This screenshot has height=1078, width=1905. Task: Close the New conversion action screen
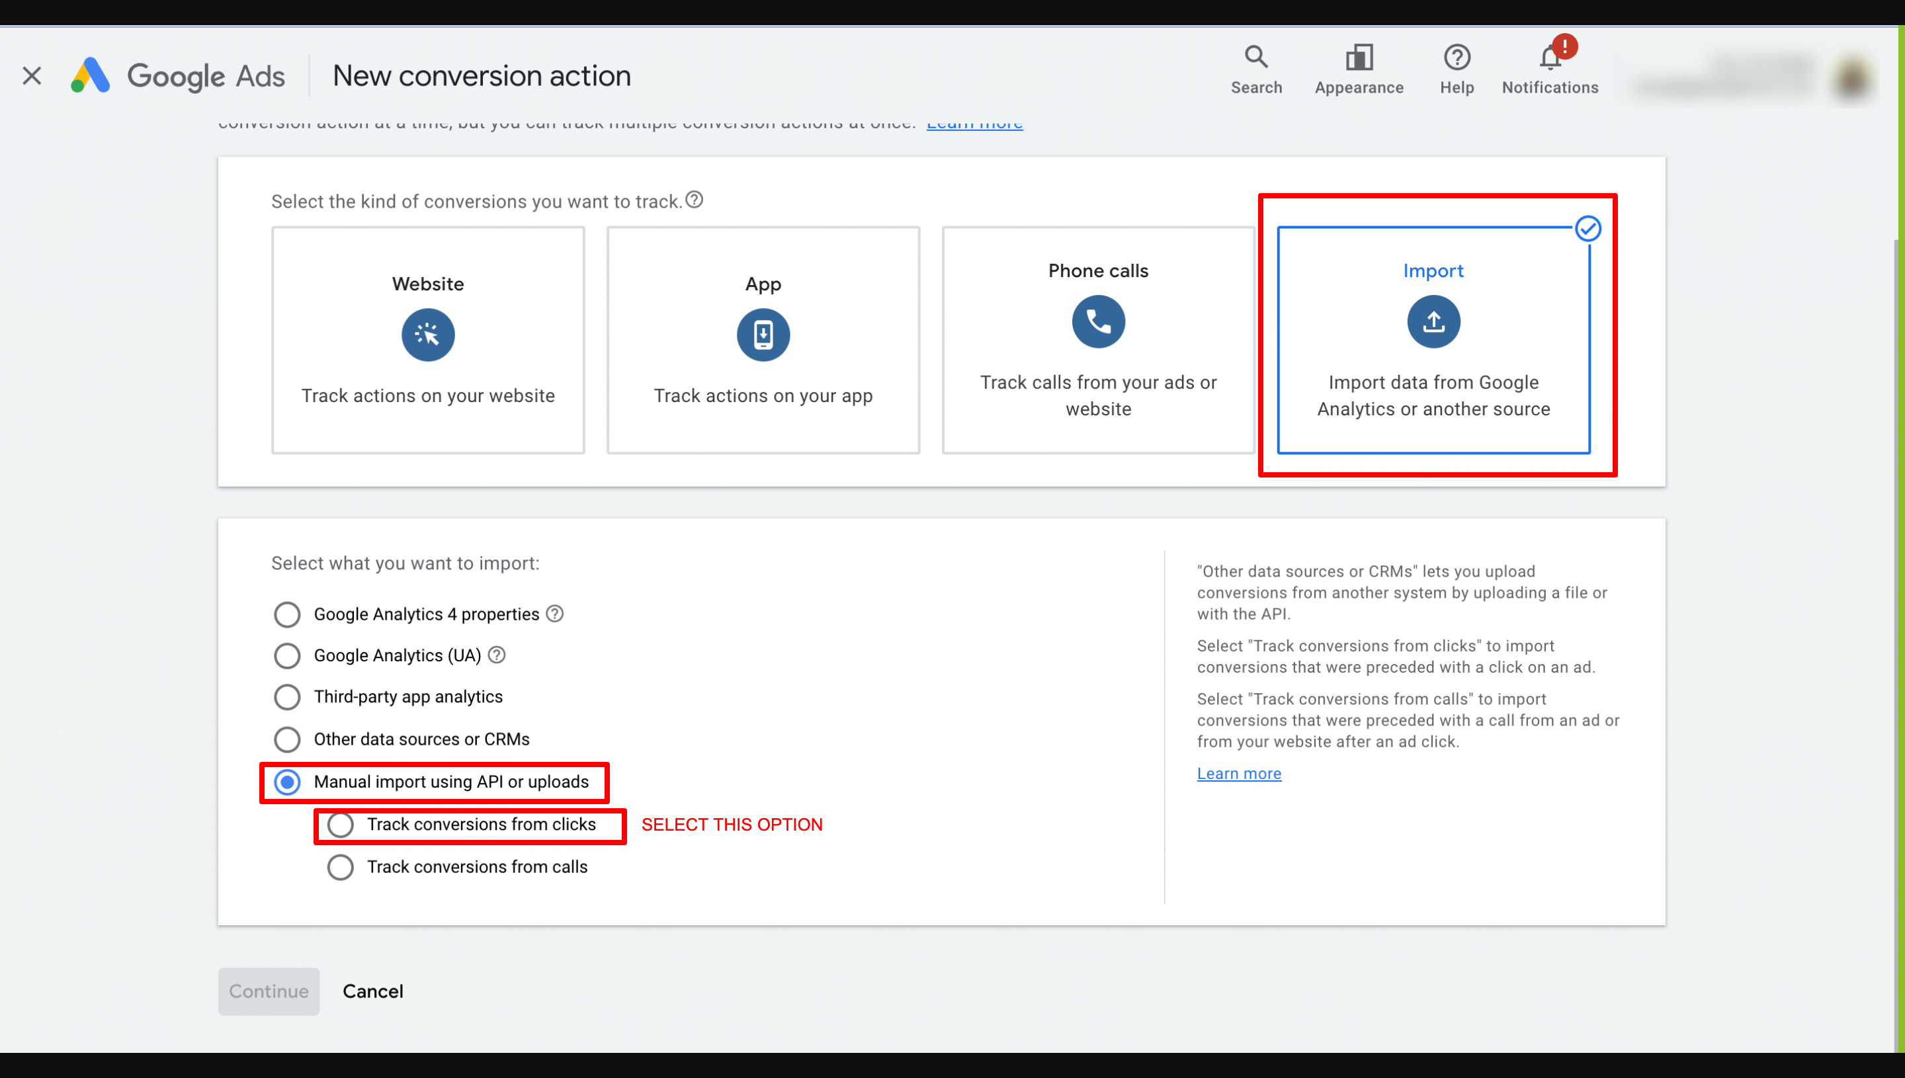click(x=32, y=75)
